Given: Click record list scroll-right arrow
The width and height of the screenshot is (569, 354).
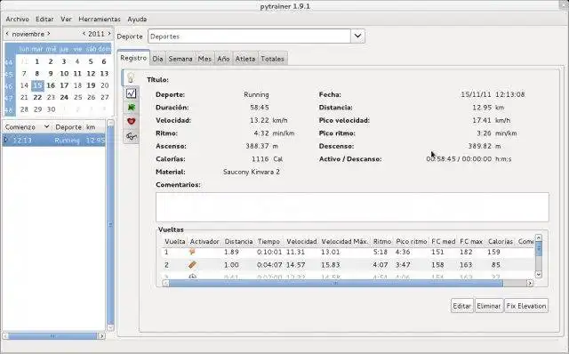Looking at the screenshot, I should coord(101,336).
